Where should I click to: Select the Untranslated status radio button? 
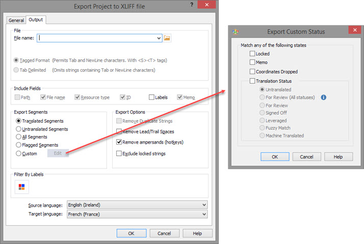(x=262, y=90)
